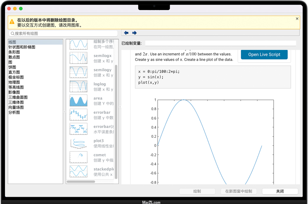Image resolution: width=308 pixels, height=204 pixels.
Task: Click the horizontal errorbar plot thumbnail
Action: pos(78,129)
